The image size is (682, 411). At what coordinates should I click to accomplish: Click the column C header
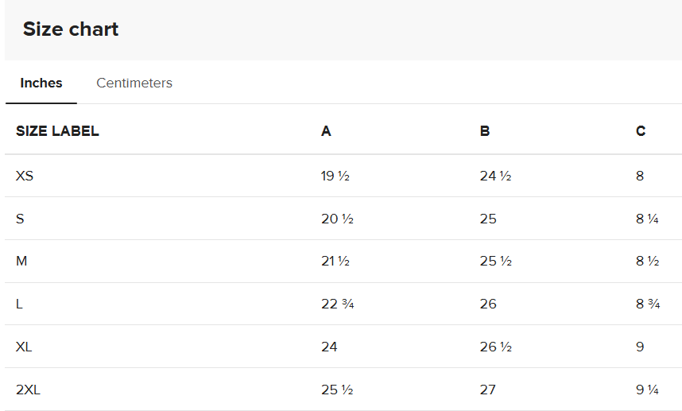click(x=641, y=131)
